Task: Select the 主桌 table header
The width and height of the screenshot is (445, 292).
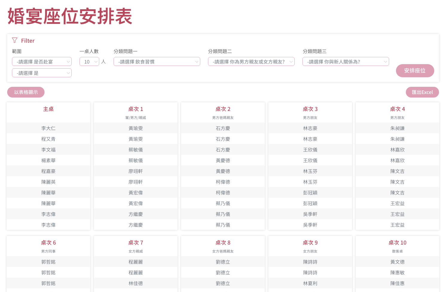Action: pos(48,109)
